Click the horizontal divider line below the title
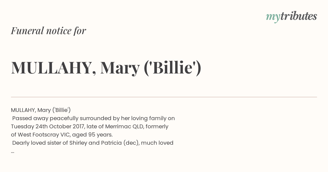 164,97
